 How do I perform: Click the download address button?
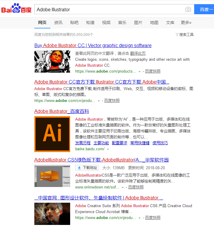[x=87, y=168]
